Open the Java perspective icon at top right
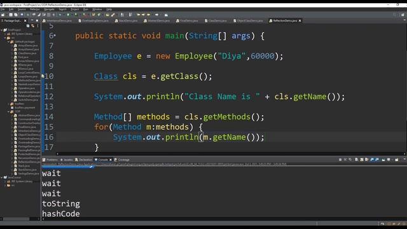The image size is (407, 229). coord(403,15)
